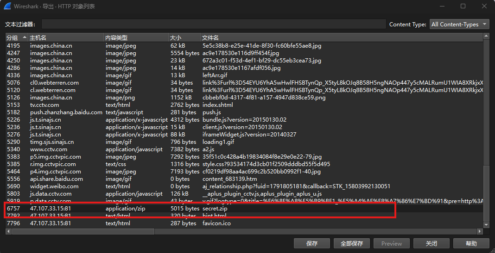
Task: Click the 关闭 button
Action: coord(432,244)
